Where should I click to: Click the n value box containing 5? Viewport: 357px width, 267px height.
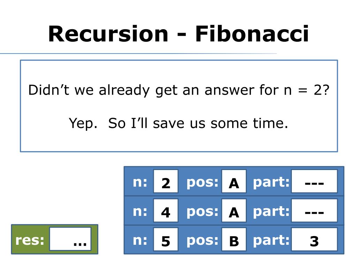(166, 240)
